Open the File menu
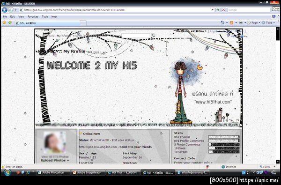The height and width of the screenshot is (185, 281). (x=5, y=16)
